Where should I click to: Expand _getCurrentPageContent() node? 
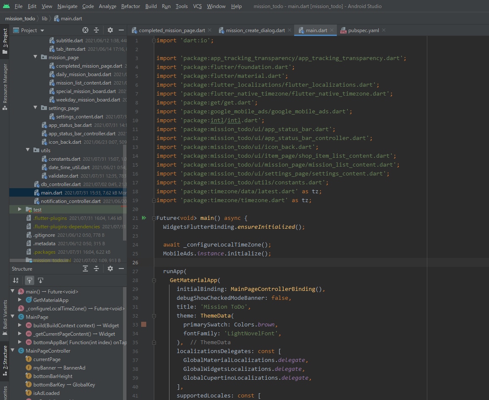(x=20, y=334)
